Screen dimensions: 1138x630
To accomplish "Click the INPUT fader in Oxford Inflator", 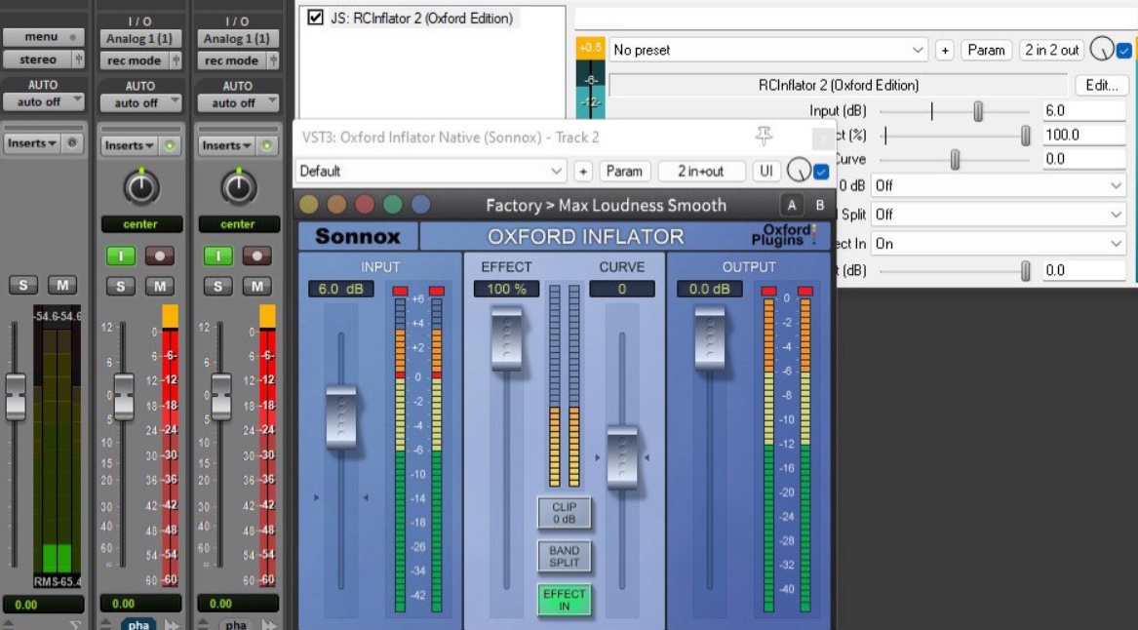I will [x=341, y=417].
